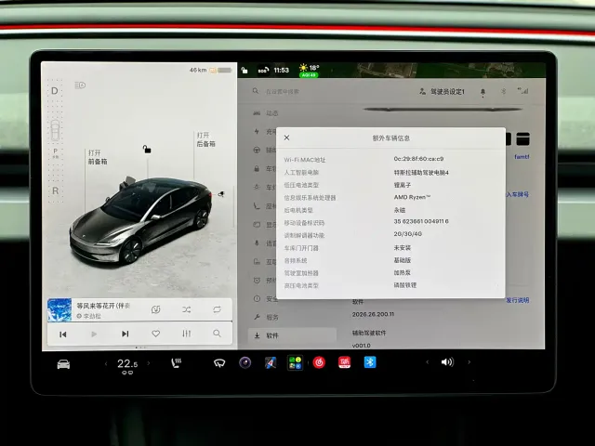This screenshot has width=595, height=446.
Task: Tap the IMEI number value
Action: (x=421, y=221)
